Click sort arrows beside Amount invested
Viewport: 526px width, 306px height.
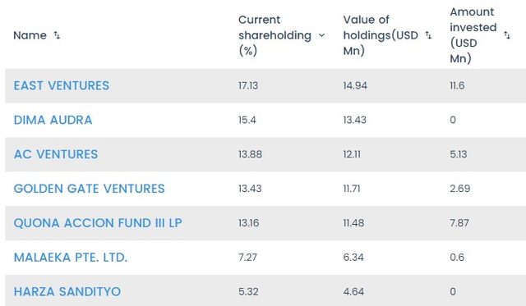pos(507,35)
